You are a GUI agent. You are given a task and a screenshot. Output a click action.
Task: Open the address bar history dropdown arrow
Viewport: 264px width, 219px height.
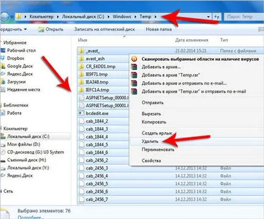click(208, 17)
